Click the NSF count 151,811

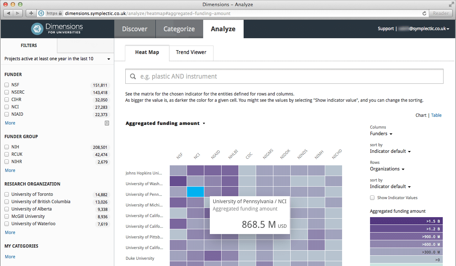click(100, 85)
